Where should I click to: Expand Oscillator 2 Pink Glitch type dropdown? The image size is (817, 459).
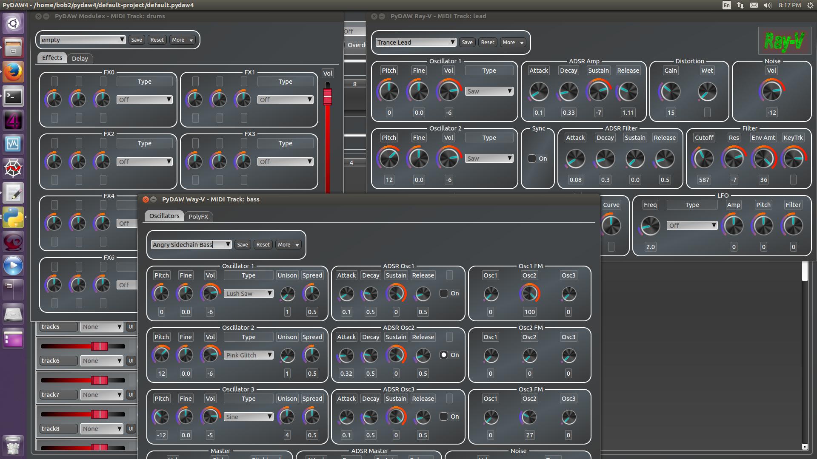[249, 355]
